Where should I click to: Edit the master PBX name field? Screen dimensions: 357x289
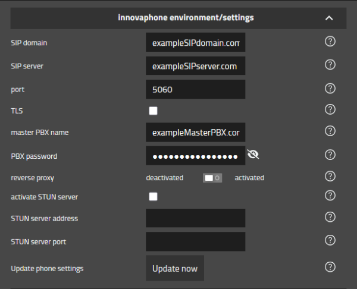pos(196,132)
